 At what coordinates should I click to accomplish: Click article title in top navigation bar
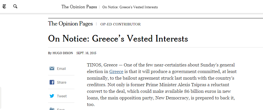(x=130, y=7)
